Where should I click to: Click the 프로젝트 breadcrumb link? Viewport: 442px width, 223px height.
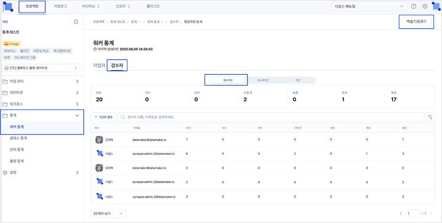pos(99,22)
